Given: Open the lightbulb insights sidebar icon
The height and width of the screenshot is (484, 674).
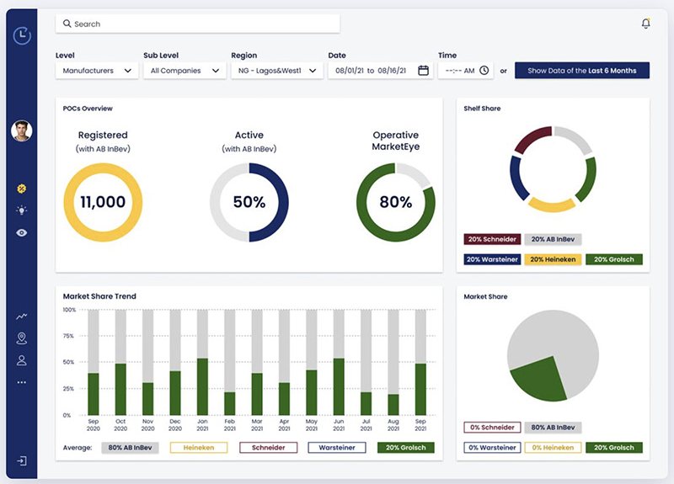Looking at the screenshot, I should pyautogui.click(x=22, y=210).
